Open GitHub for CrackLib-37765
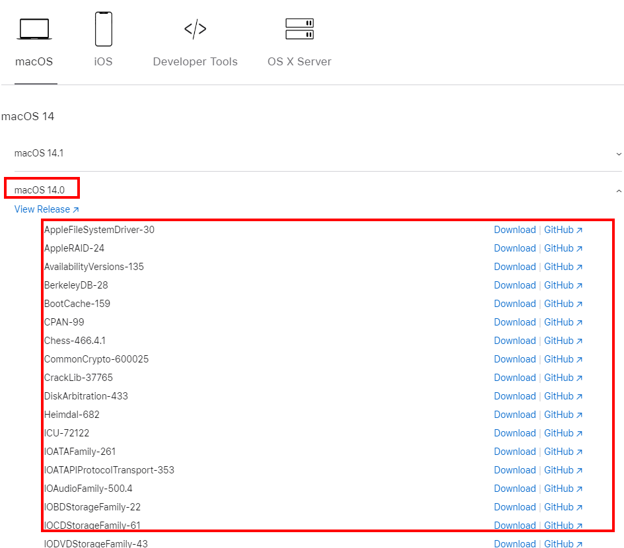Image resolution: width=624 pixels, height=548 pixels. [563, 378]
